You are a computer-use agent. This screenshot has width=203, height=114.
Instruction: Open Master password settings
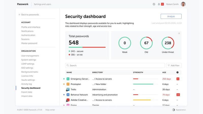29,43
